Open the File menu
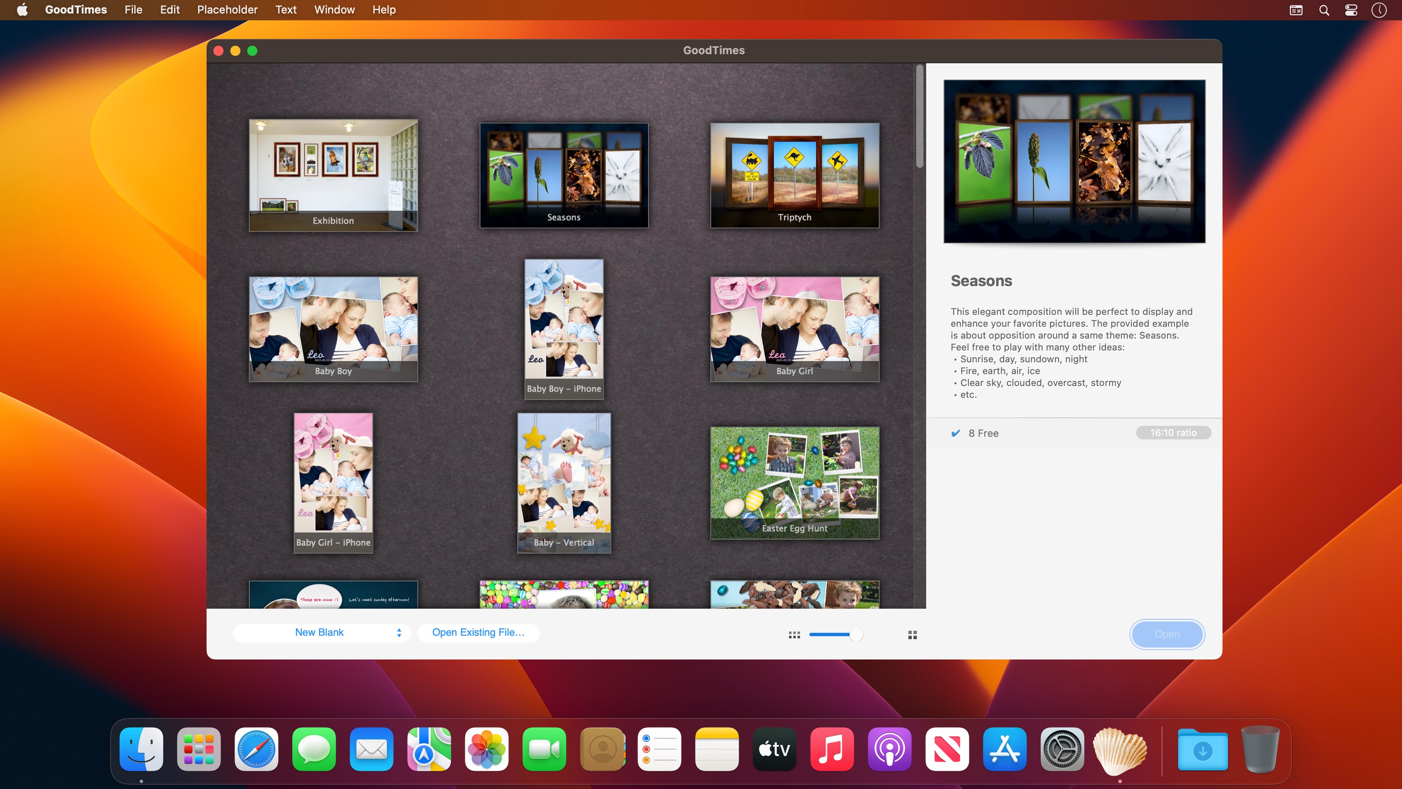 point(133,10)
